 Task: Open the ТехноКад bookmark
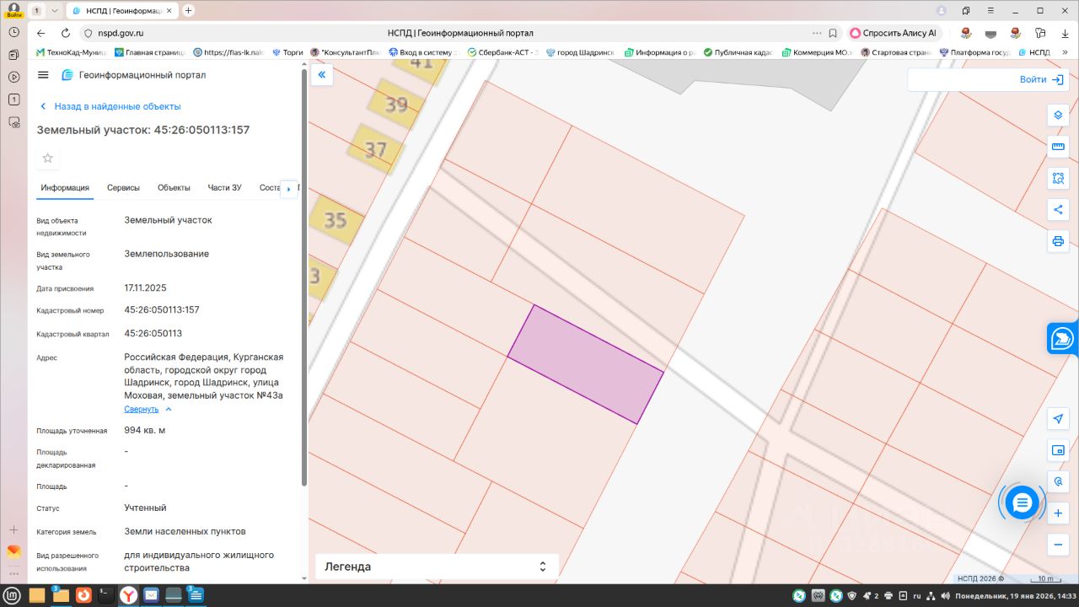[72, 52]
